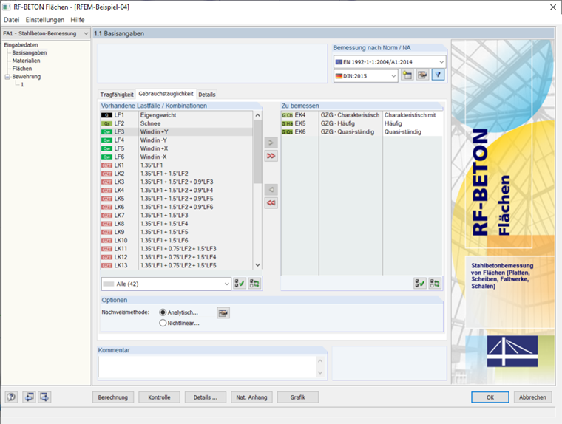Select the LF3 Wind in +Y row
The height and width of the screenshot is (424, 562).
pyautogui.click(x=177, y=131)
